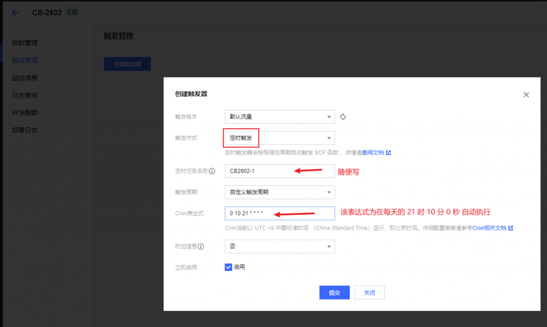Screen dimensions: 547x327
Task: Open 监控信息 in the sidebar
Action: [x=25, y=78]
